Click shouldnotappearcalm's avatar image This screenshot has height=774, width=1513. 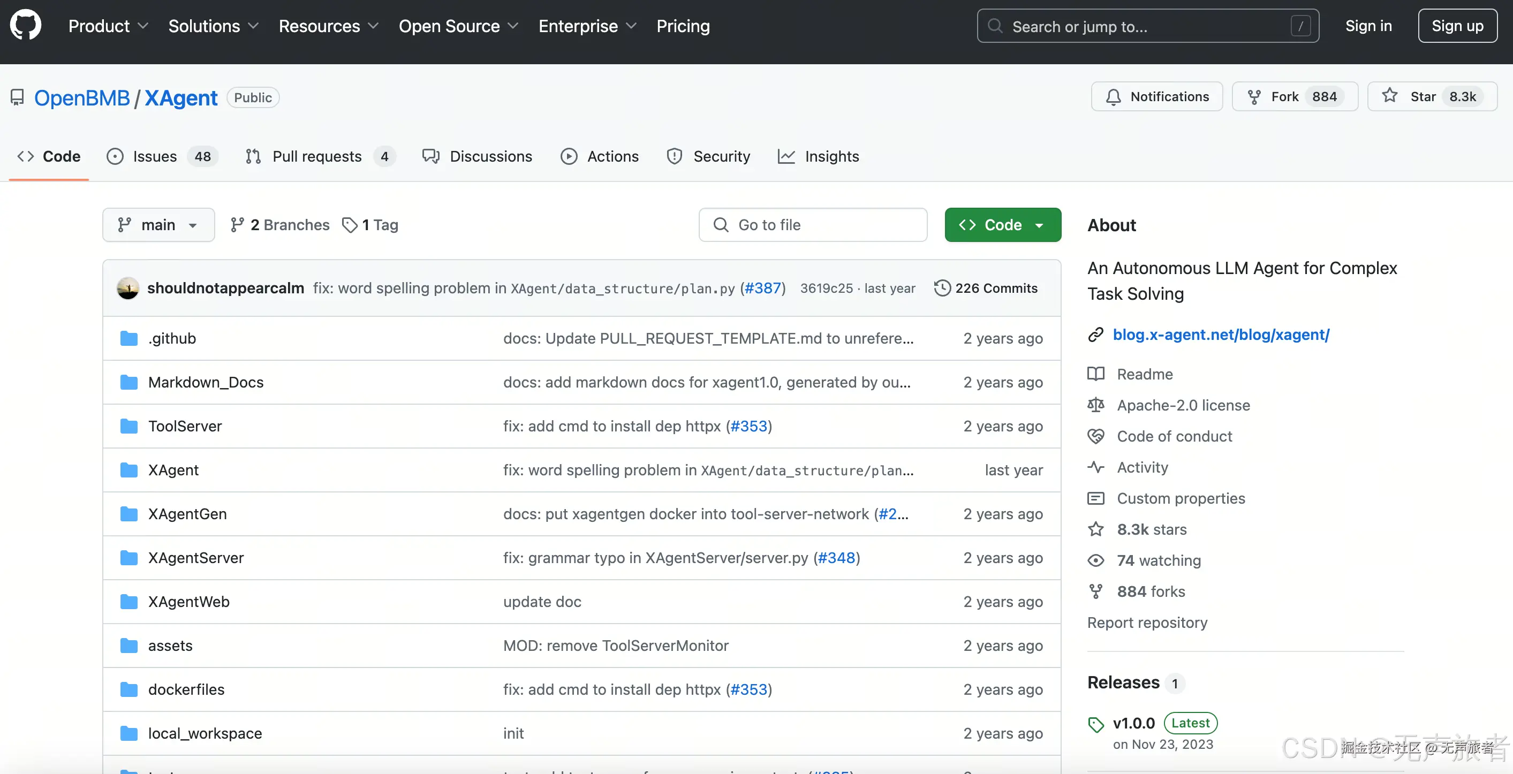(127, 288)
